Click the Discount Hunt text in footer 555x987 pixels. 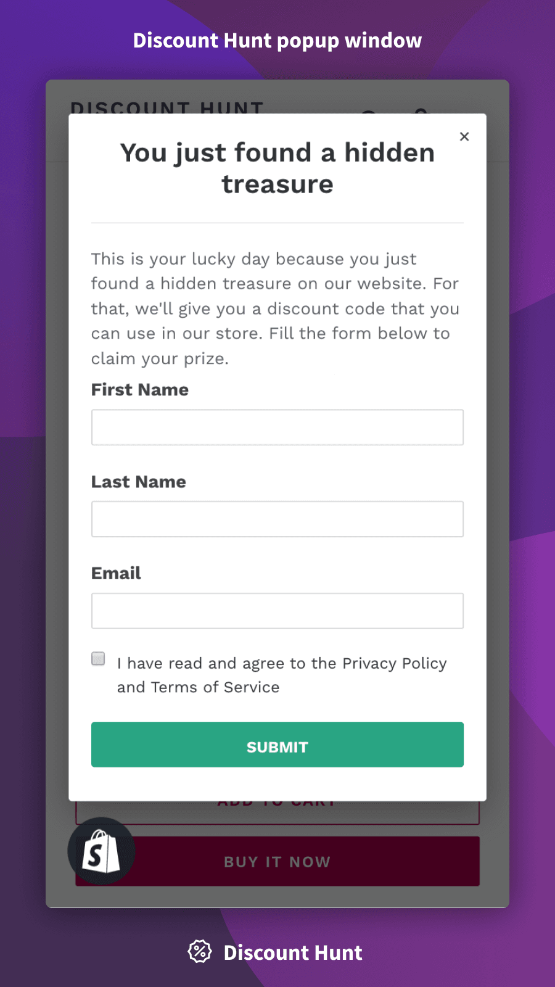293,952
